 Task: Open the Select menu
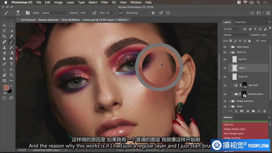(93, 3)
